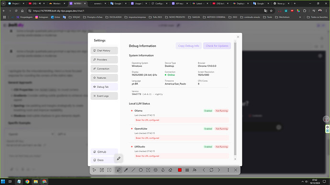Select the blur droplet tool
330x185 pixels.
(163, 170)
